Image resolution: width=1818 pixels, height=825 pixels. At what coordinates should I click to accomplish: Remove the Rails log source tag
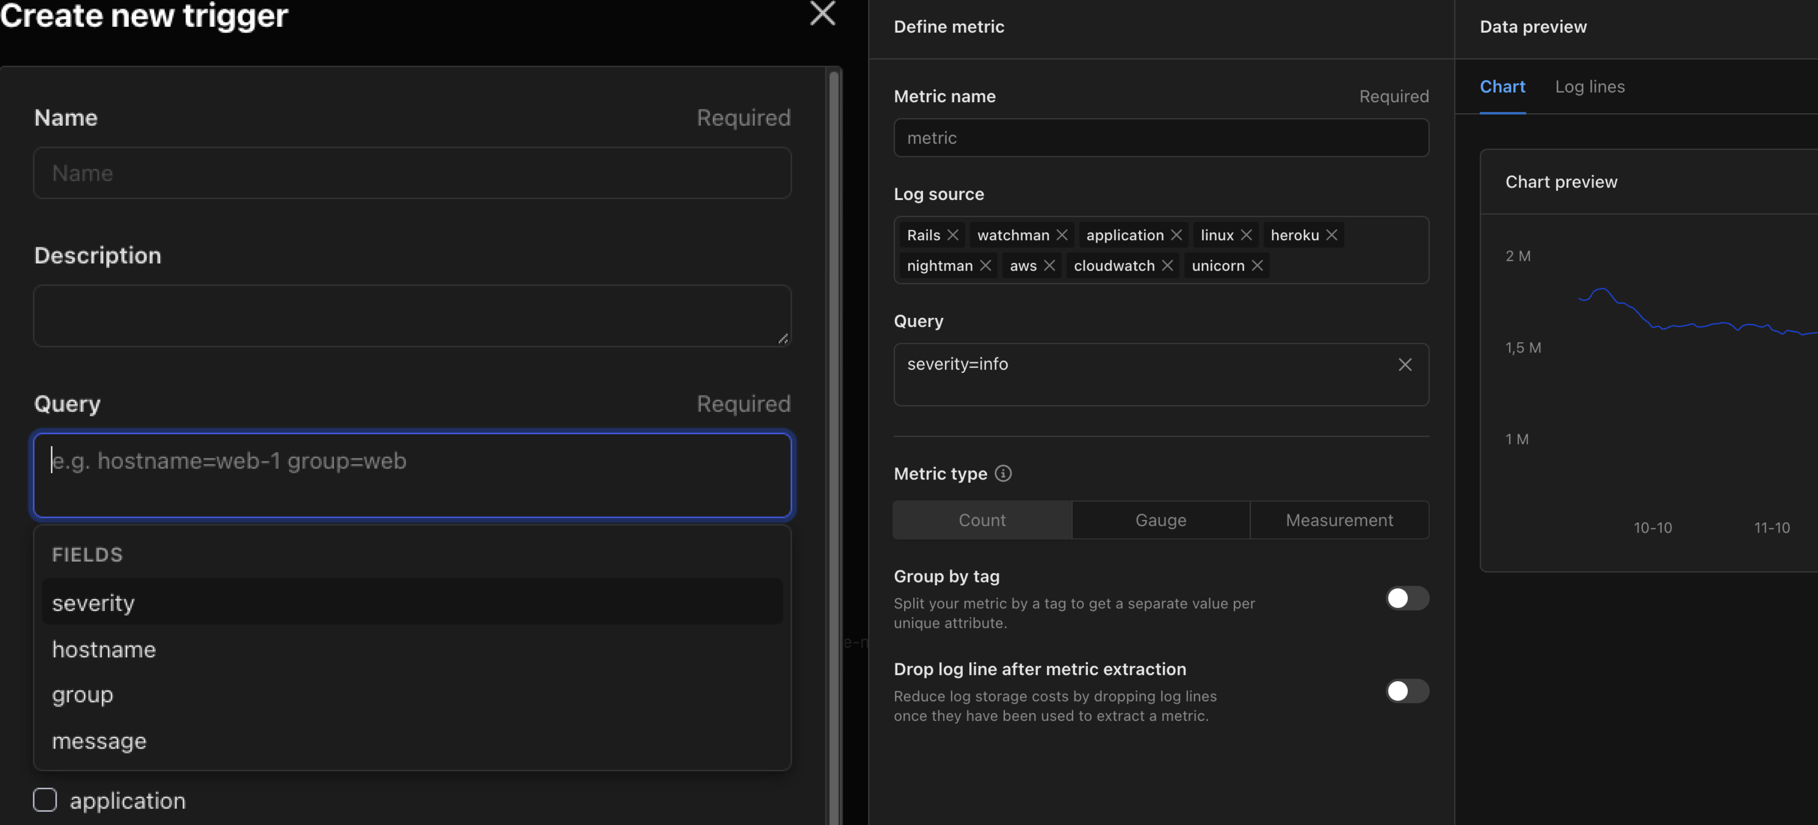(953, 235)
